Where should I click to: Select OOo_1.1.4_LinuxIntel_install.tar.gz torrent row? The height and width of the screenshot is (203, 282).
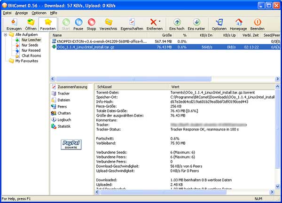coord(165,47)
